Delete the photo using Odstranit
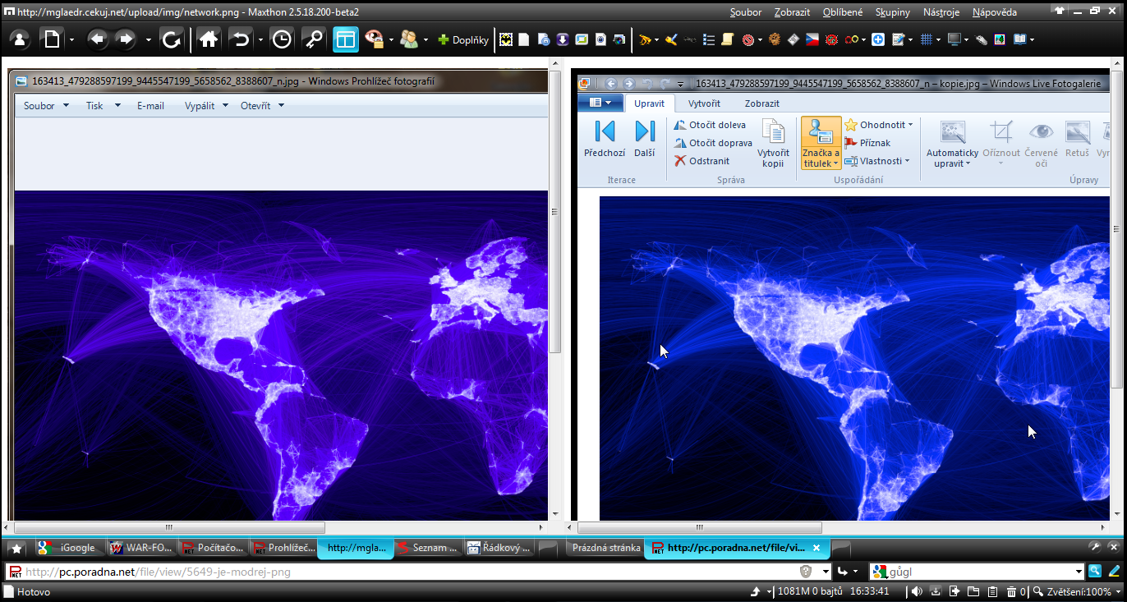This screenshot has width=1127, height=602. pyautogui.click(x=702, y=161)
